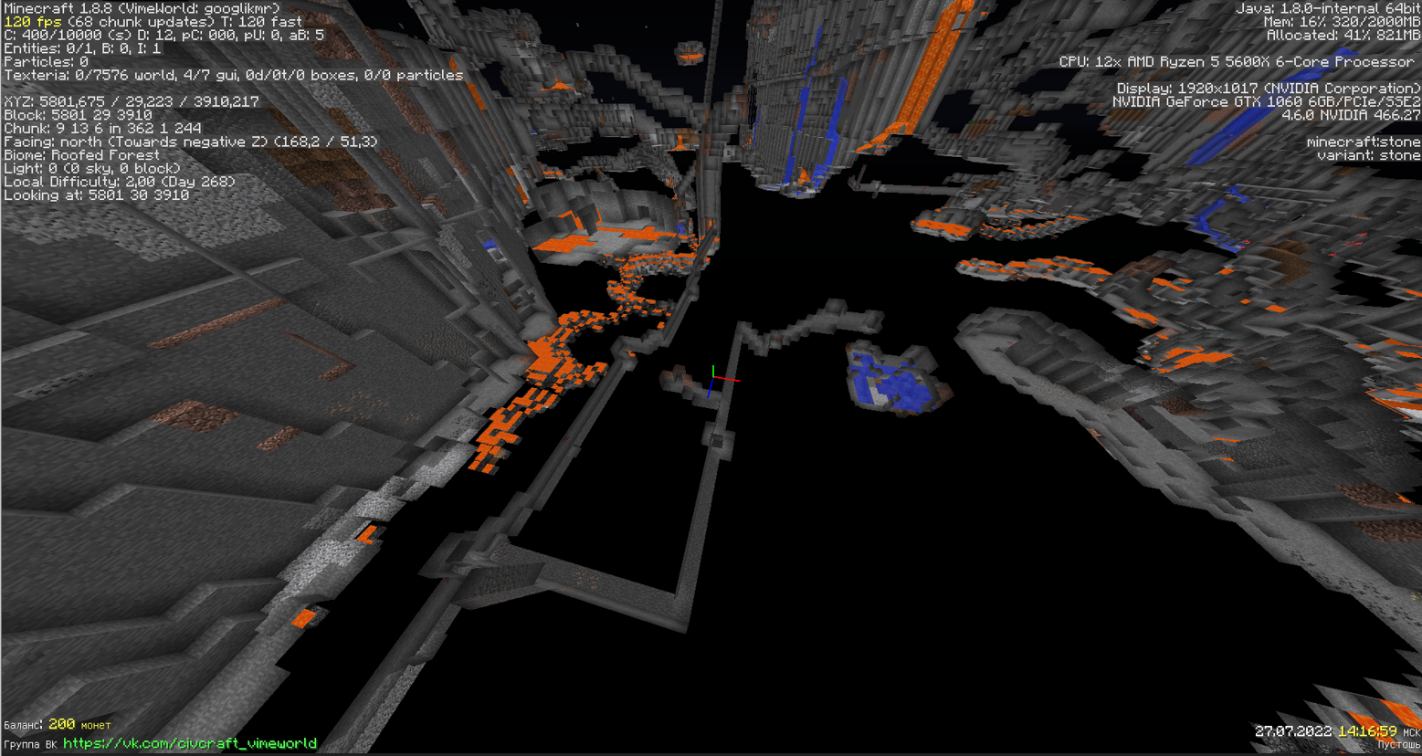Screen dimensions: 1422x756
Task: Click the 'Entities: 0/1, B: 0, I: 1' line
Action: 82,48
